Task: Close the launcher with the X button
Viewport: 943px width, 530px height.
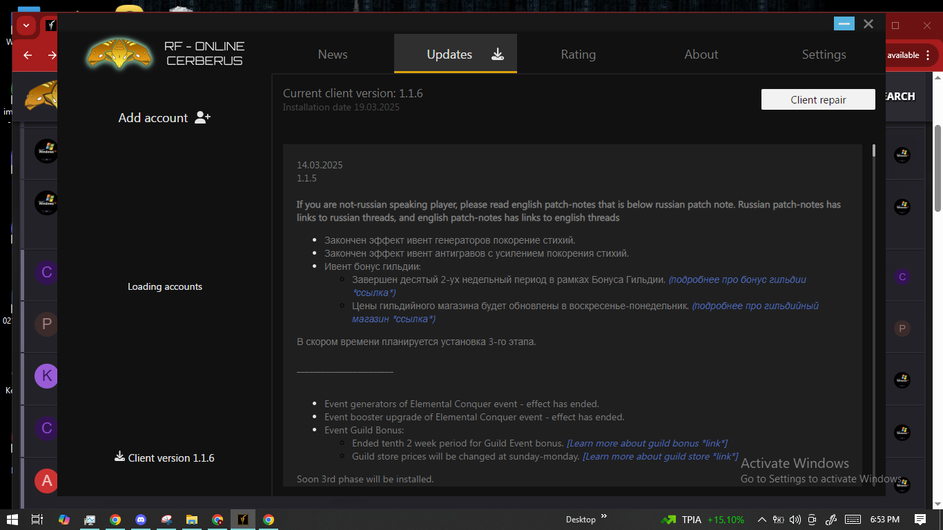Action: 868,23
